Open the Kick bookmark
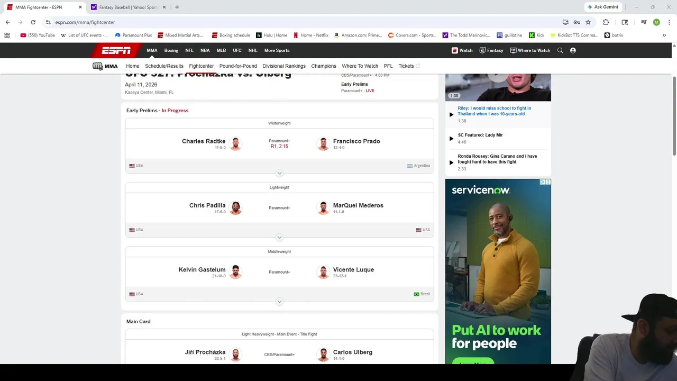This screenshot has height=381, width=677. tap(536, 35)
